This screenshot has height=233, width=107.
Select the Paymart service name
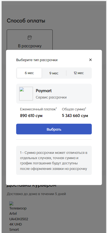tap(44, 91)
